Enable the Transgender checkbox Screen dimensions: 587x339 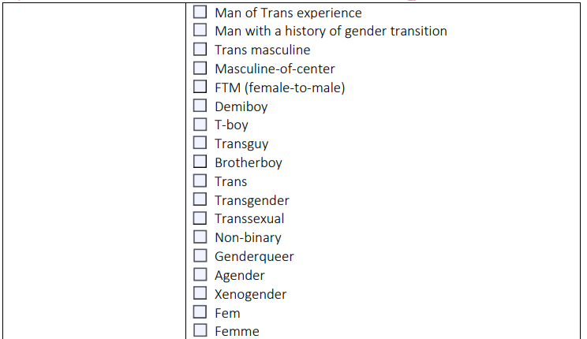tap(200, 199)
